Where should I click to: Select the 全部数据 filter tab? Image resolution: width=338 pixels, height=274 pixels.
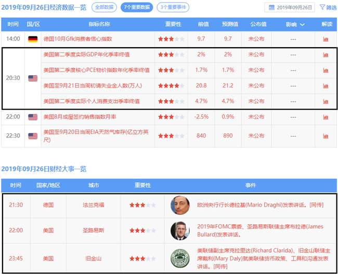[104, 7]
